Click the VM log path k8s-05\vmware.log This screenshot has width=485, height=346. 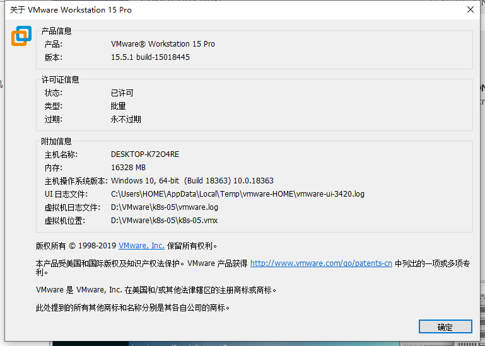click(164, 207)
